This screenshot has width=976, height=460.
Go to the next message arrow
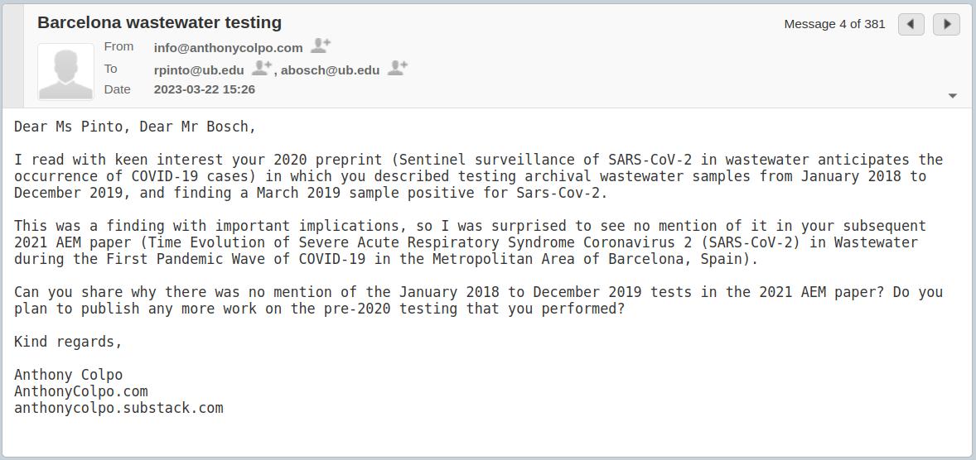pos(946,24)
